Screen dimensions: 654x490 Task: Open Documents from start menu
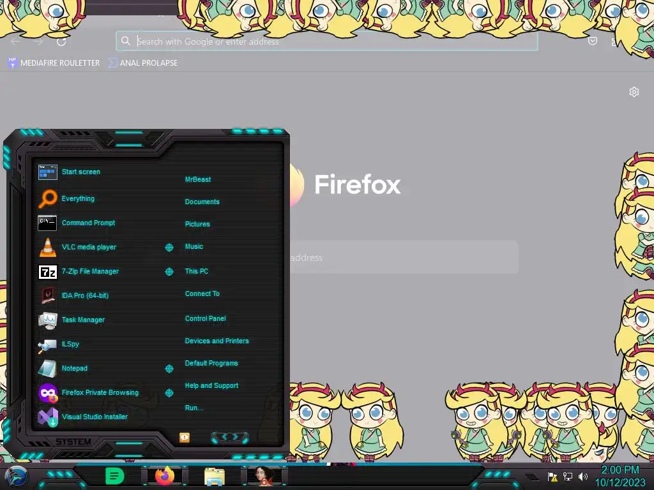202,202
